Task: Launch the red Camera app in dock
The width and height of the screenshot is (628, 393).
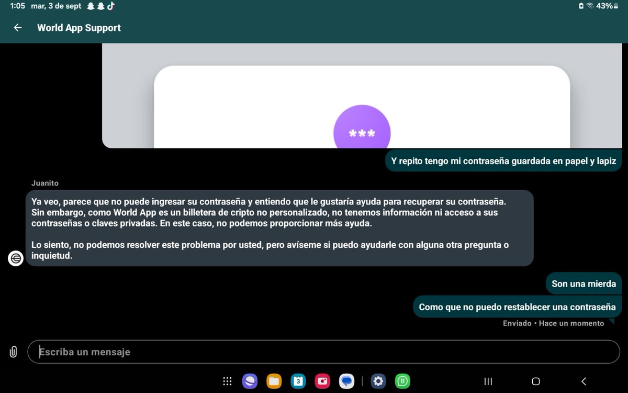Action: (322, 381)
